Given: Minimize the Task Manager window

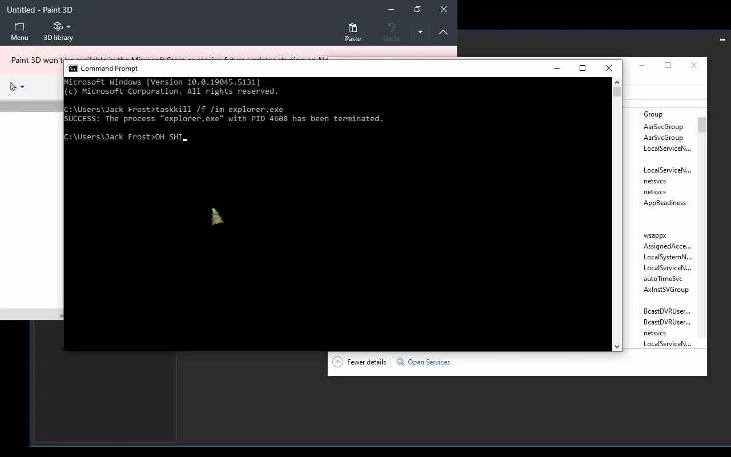Looking at the screenshot, I should tap(642, 65).
